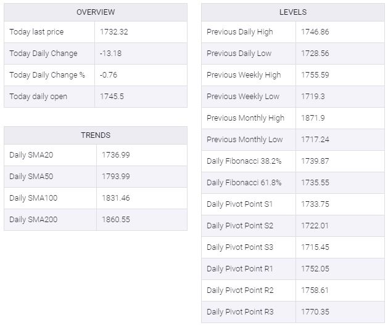Click the LEVELS table header
388x328 pixels.
293,12
